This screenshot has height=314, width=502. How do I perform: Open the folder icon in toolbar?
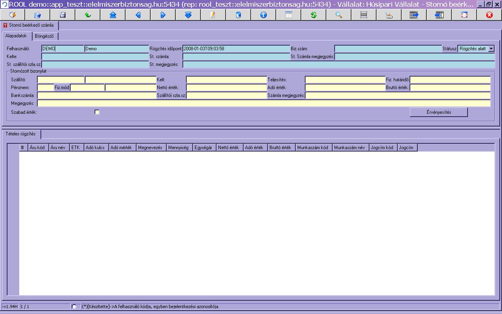(38, 15)
